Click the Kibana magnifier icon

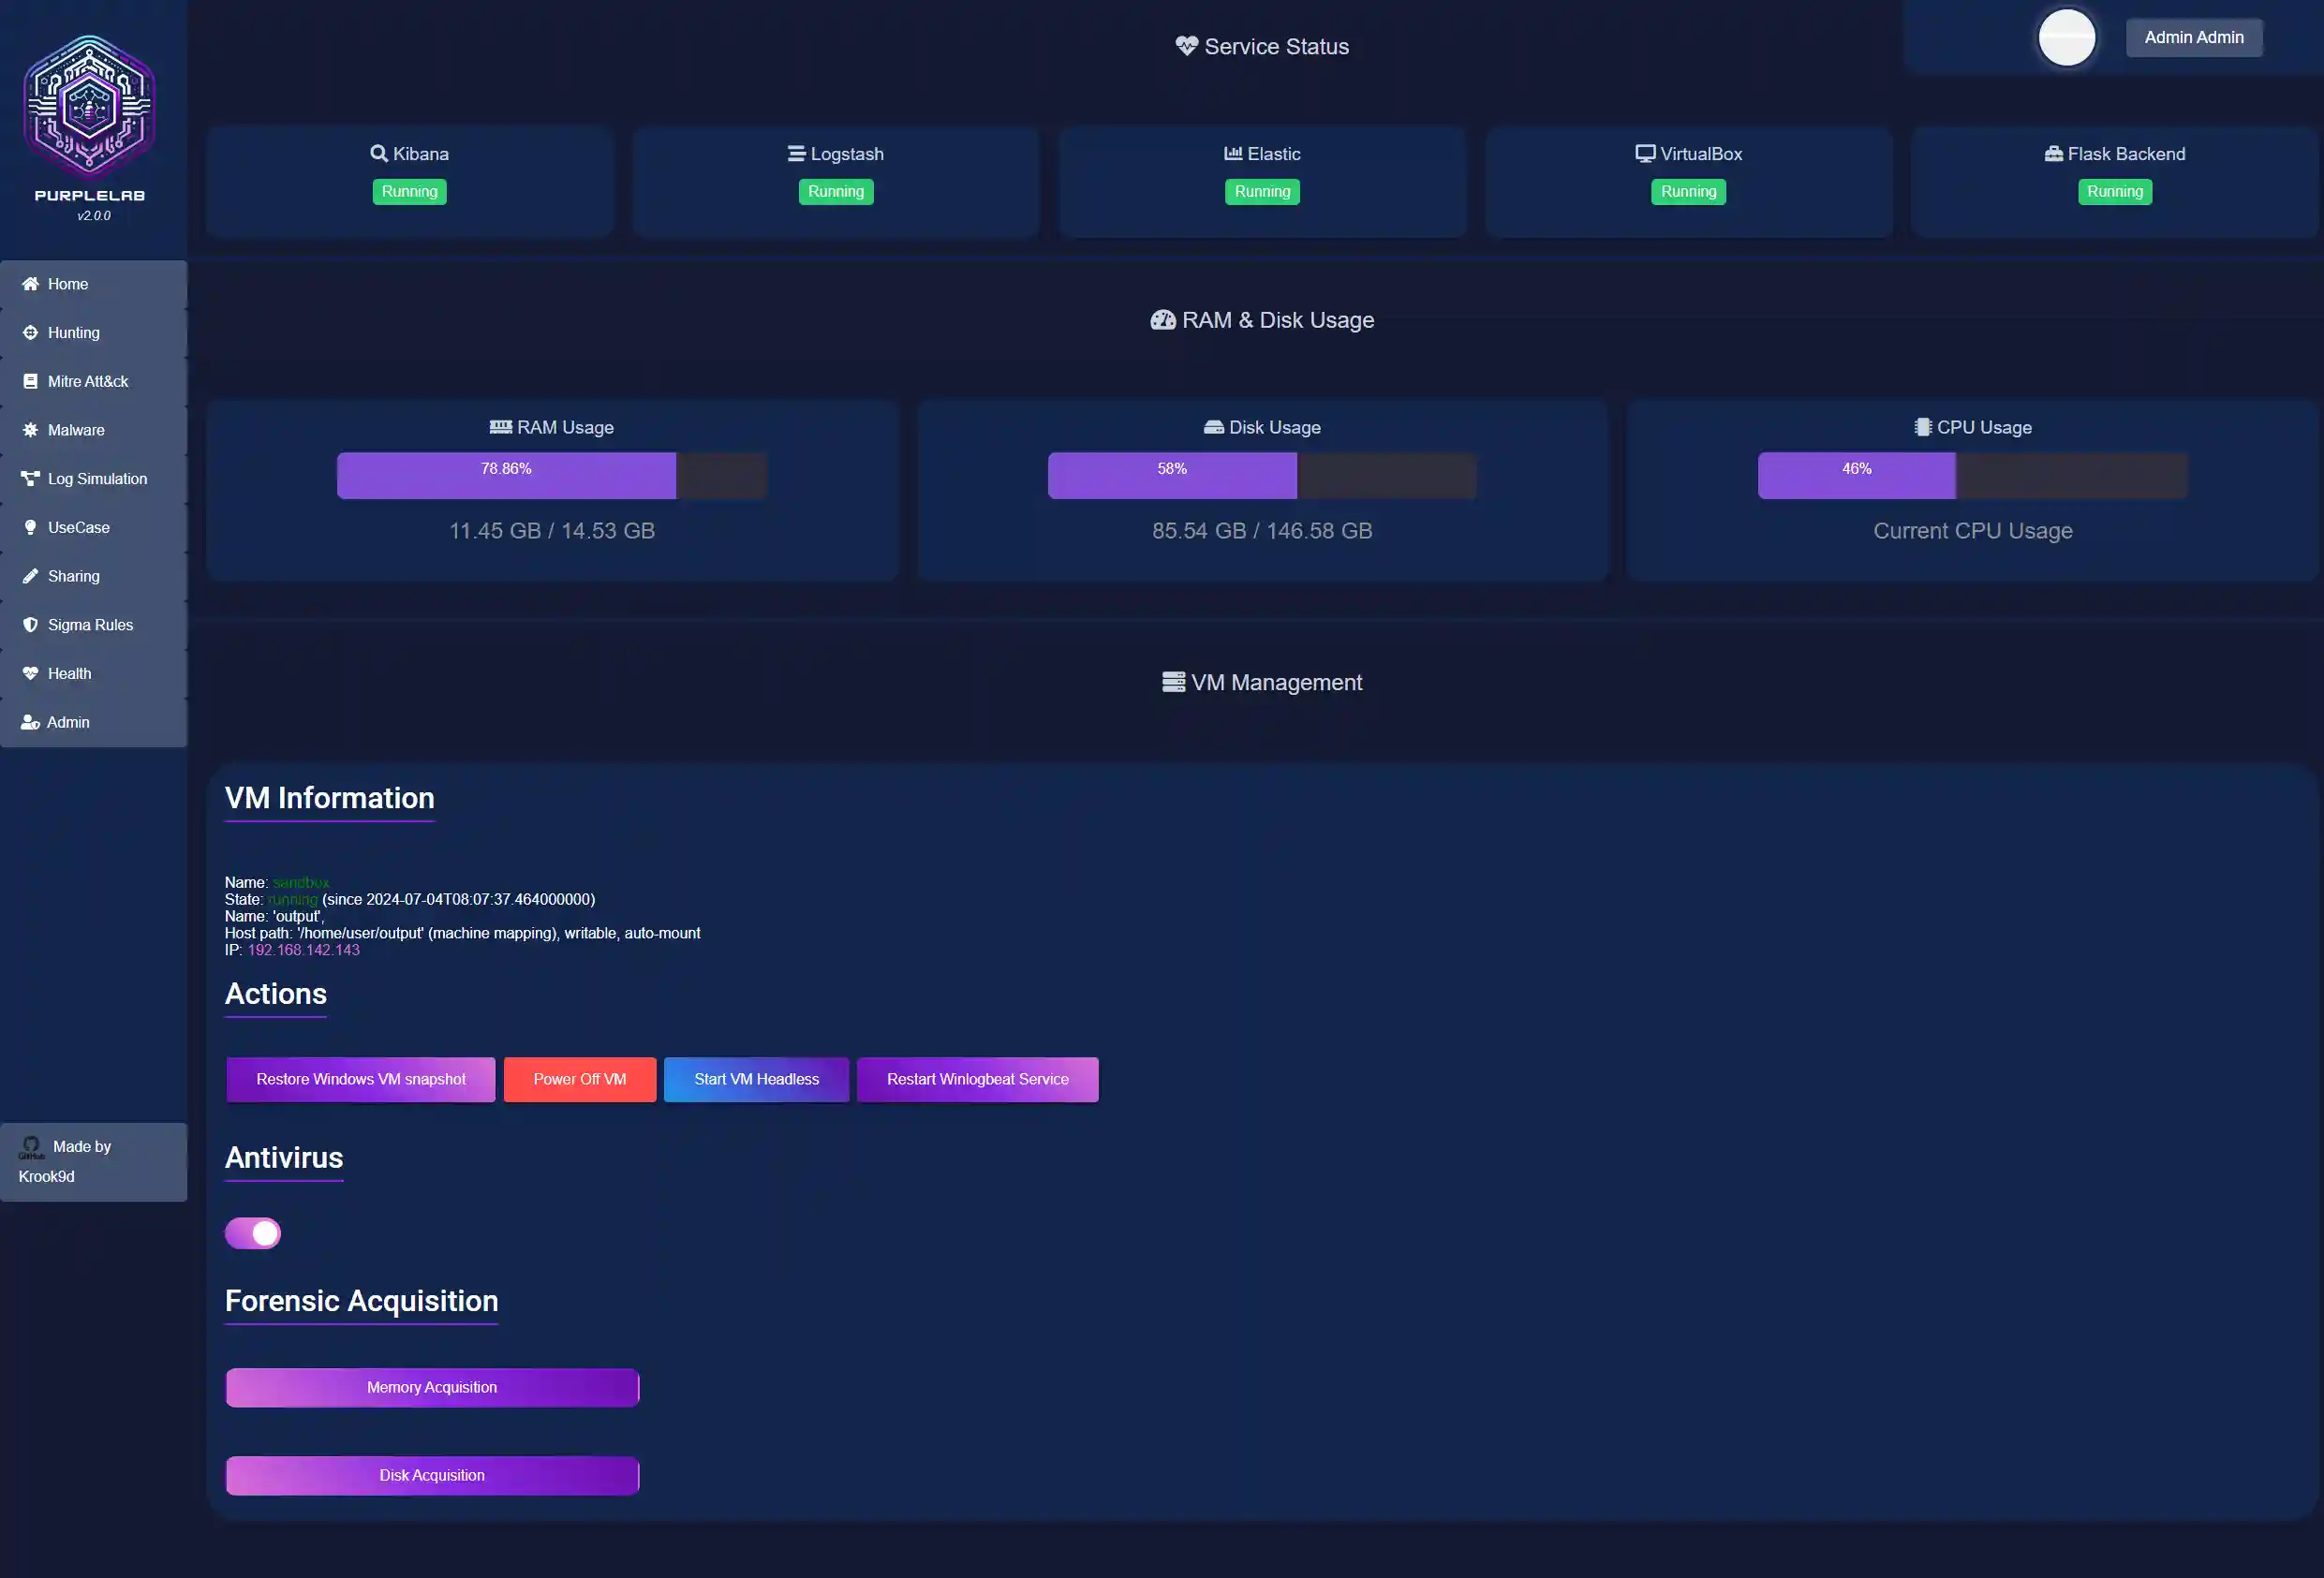379,154
